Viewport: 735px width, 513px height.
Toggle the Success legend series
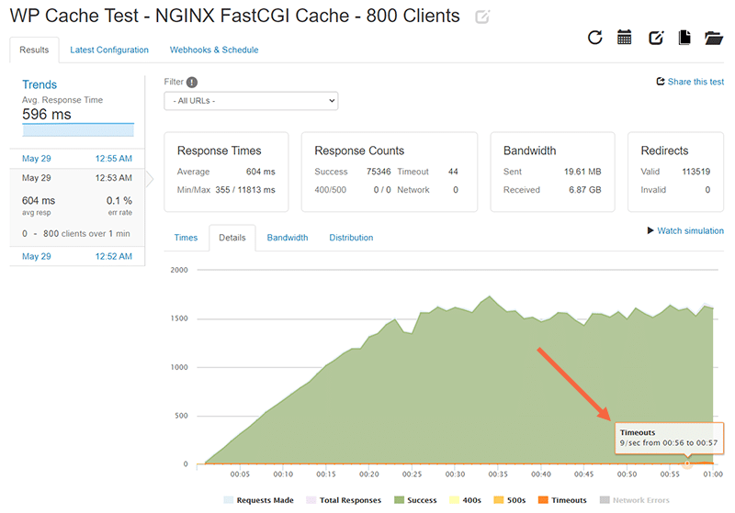click(415, 500)
